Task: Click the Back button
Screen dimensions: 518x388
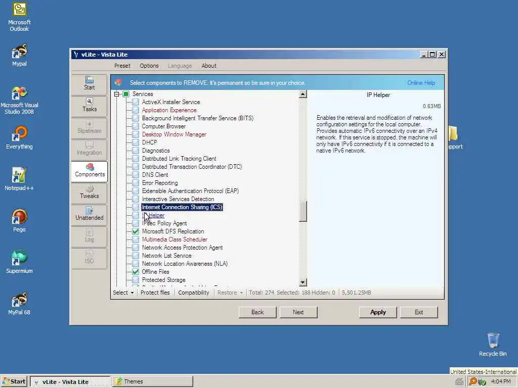Action: (x=257, y=312)
